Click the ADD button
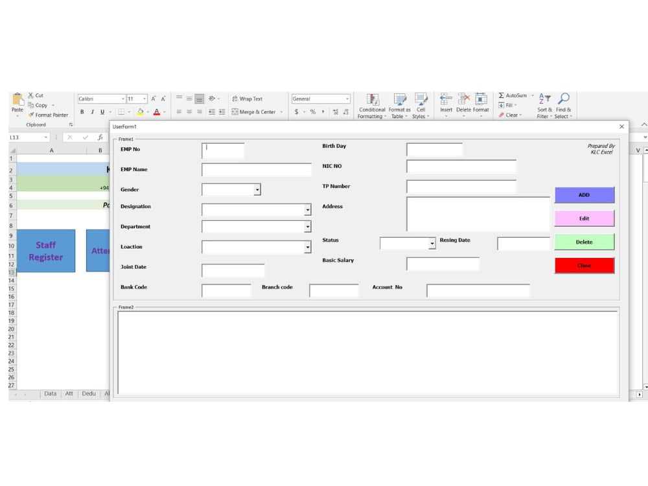Viewport: 648px width, 486px height. pos(584,194)
